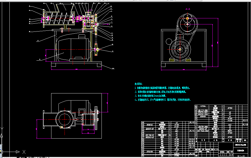Screen dimensions: 251x158
Task: Click the JRJ-5 cell in parts list
Action: 192,122
